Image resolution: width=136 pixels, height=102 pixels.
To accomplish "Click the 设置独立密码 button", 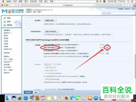I will pos(50,20).
